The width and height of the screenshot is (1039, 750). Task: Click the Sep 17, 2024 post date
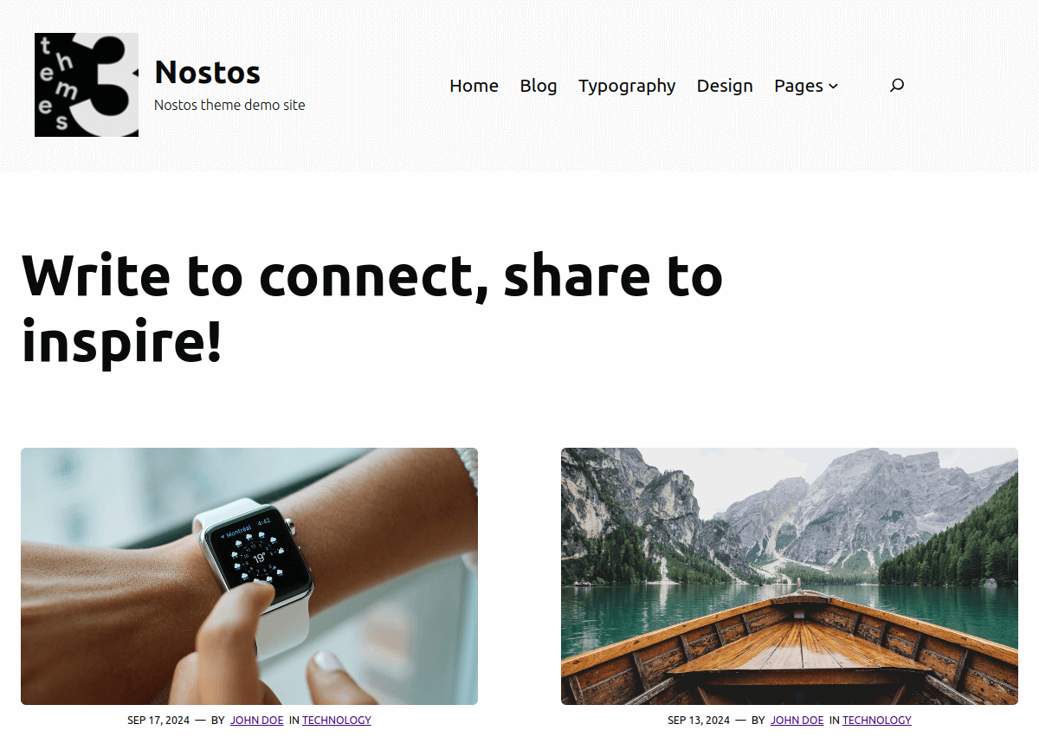click(x=158, y=721)
